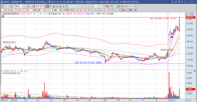Click the duplicate window icon in title bar
The height and width of the screenshot is (102, 197).
coord(176,2)
